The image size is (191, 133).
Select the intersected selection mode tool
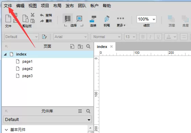click(68, 19)
